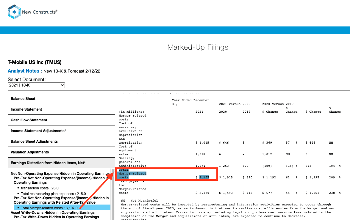Expand the Cash Flow Statement section
The width and height of the screenshot is (350, 220).
click(61, 120)
